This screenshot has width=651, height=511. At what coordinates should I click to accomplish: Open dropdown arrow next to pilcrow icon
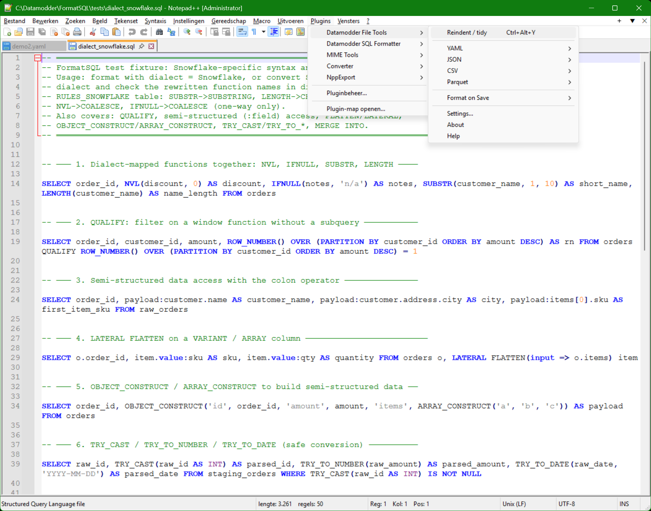point(263,32)
